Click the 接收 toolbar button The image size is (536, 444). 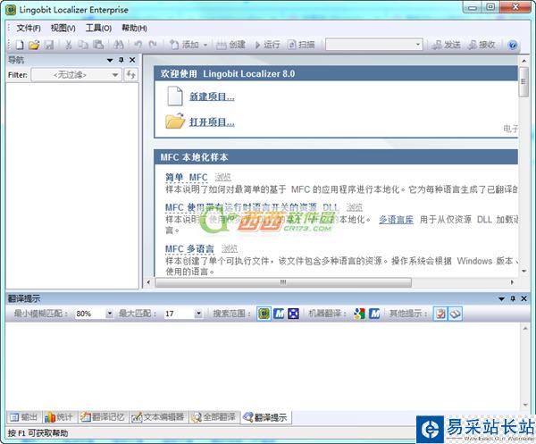[x=482, y=45]
